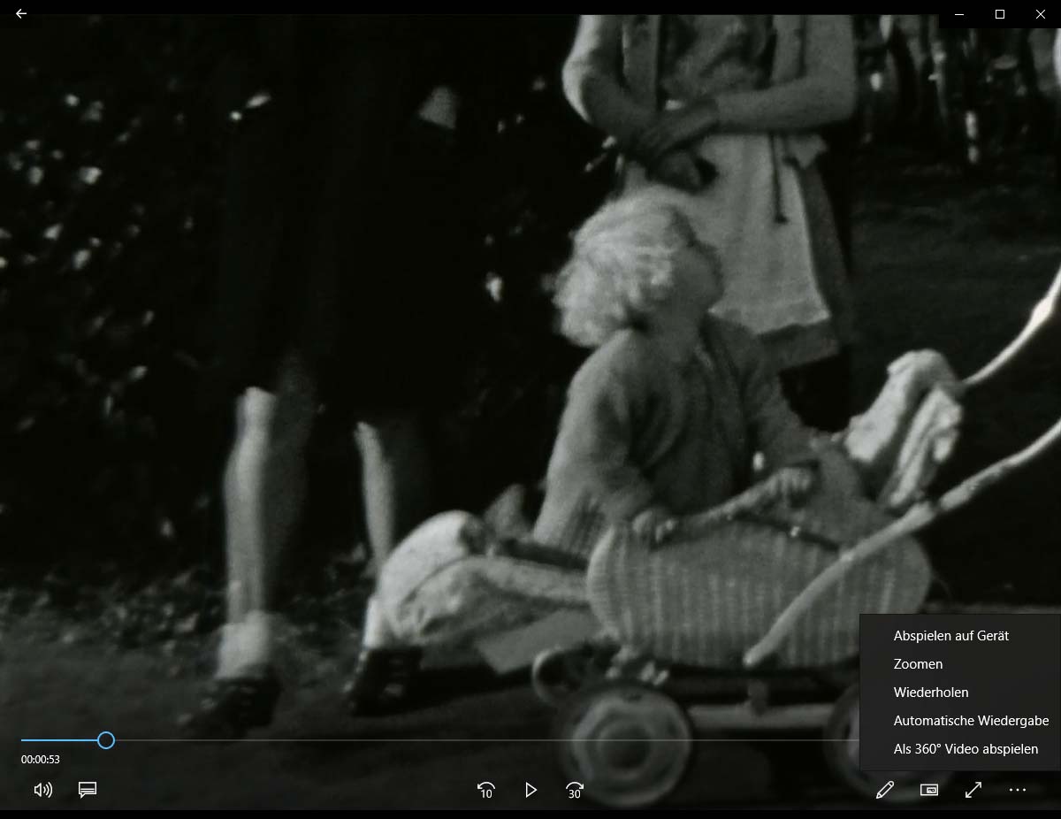The width and height of the screenshot is (1061, 819).
Task: Maximize the player window
Action: click(1000, 14)
